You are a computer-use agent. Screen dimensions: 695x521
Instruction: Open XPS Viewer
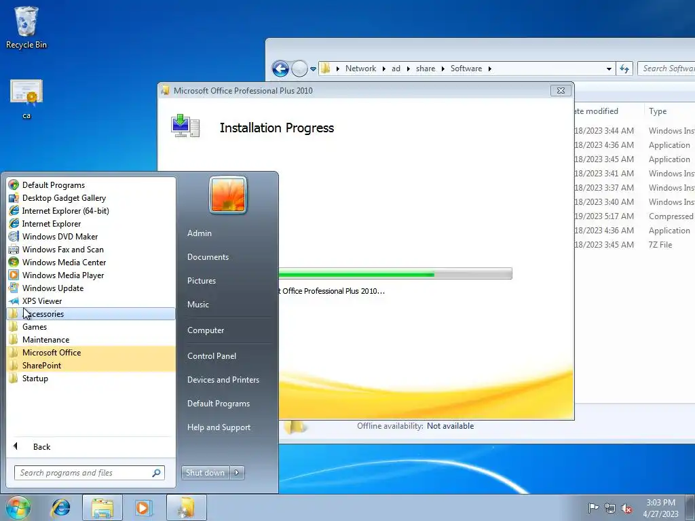click(x=42, y=301)
